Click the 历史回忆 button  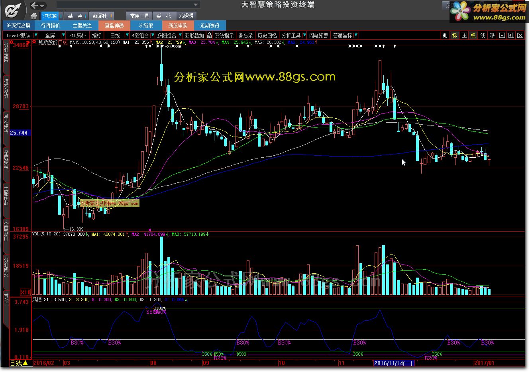tap(267, 35)
